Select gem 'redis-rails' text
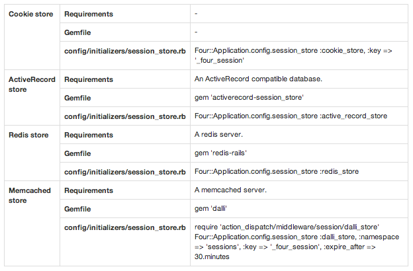This screenshot has width=413, height=271. pos(220,153)
